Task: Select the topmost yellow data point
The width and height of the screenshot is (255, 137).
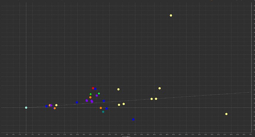Action: pyautogui.click(x=171, y=15)
